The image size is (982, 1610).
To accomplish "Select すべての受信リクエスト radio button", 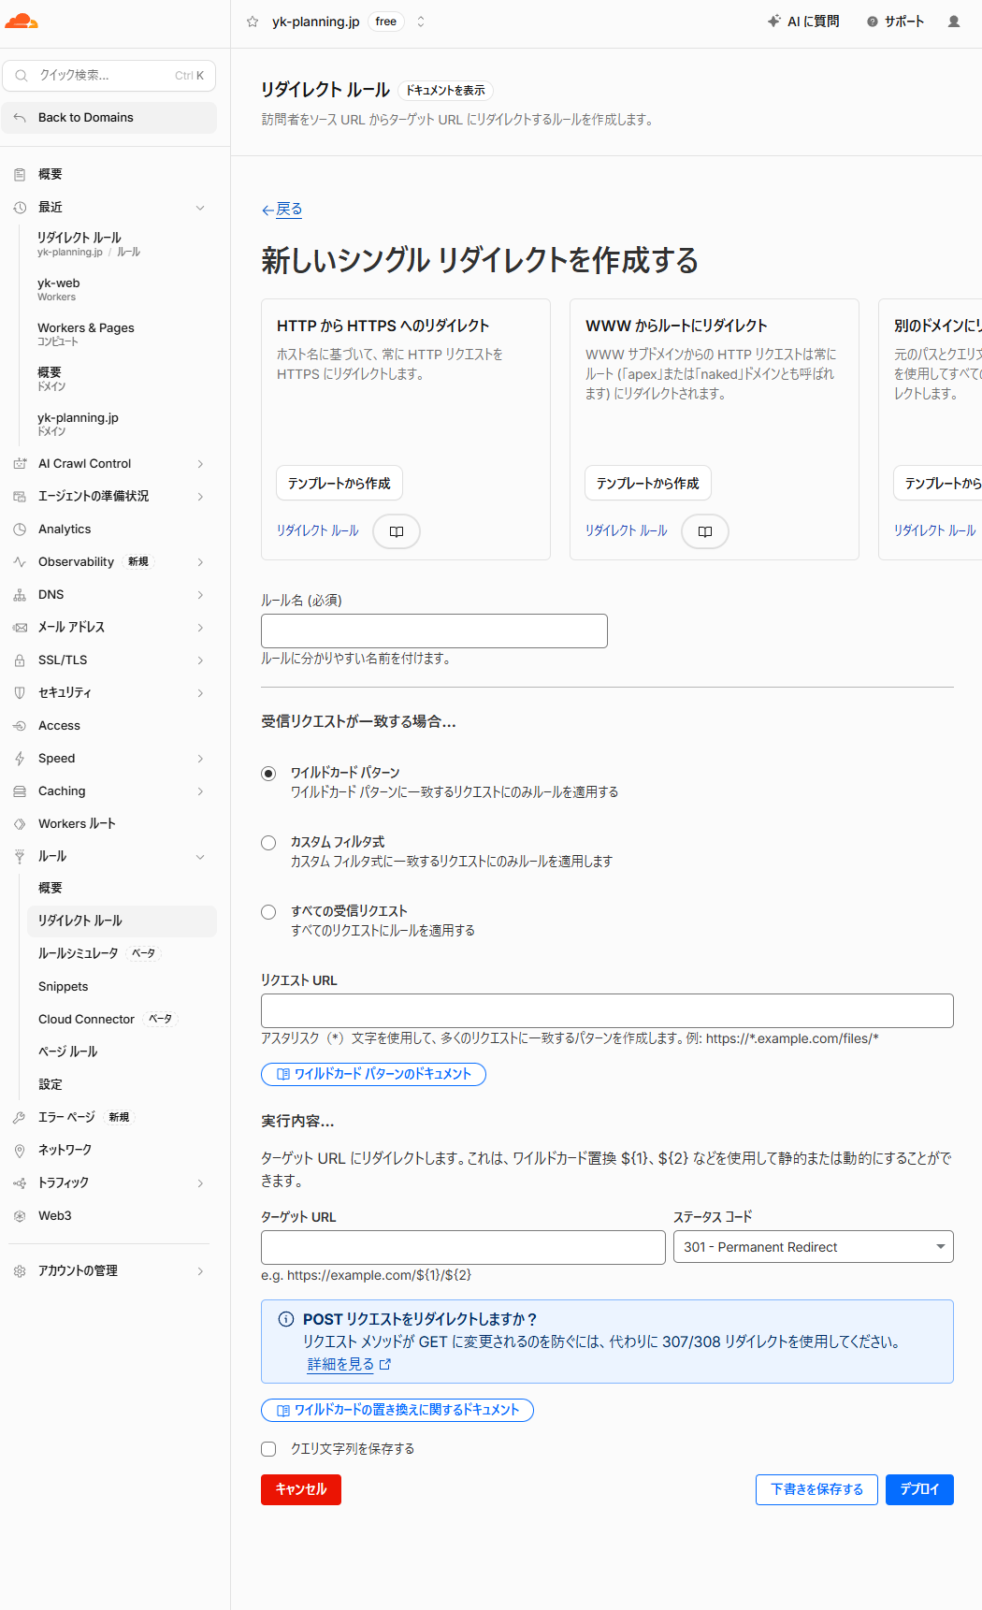I will tap(268, 912).
